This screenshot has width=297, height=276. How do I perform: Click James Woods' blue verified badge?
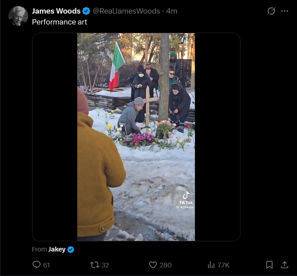pyautogui.click(x=86, y=11)
